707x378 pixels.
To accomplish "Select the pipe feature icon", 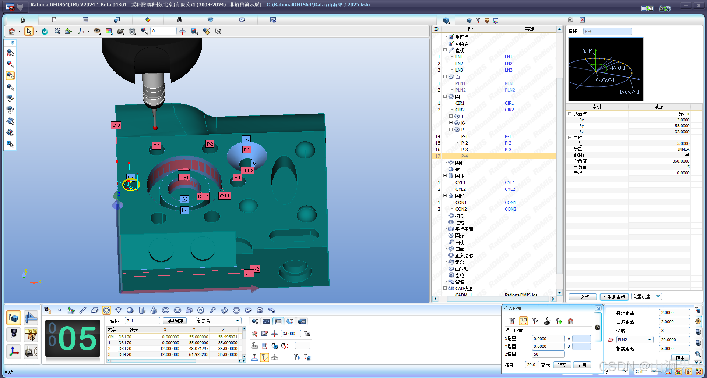I will [271, 310].
